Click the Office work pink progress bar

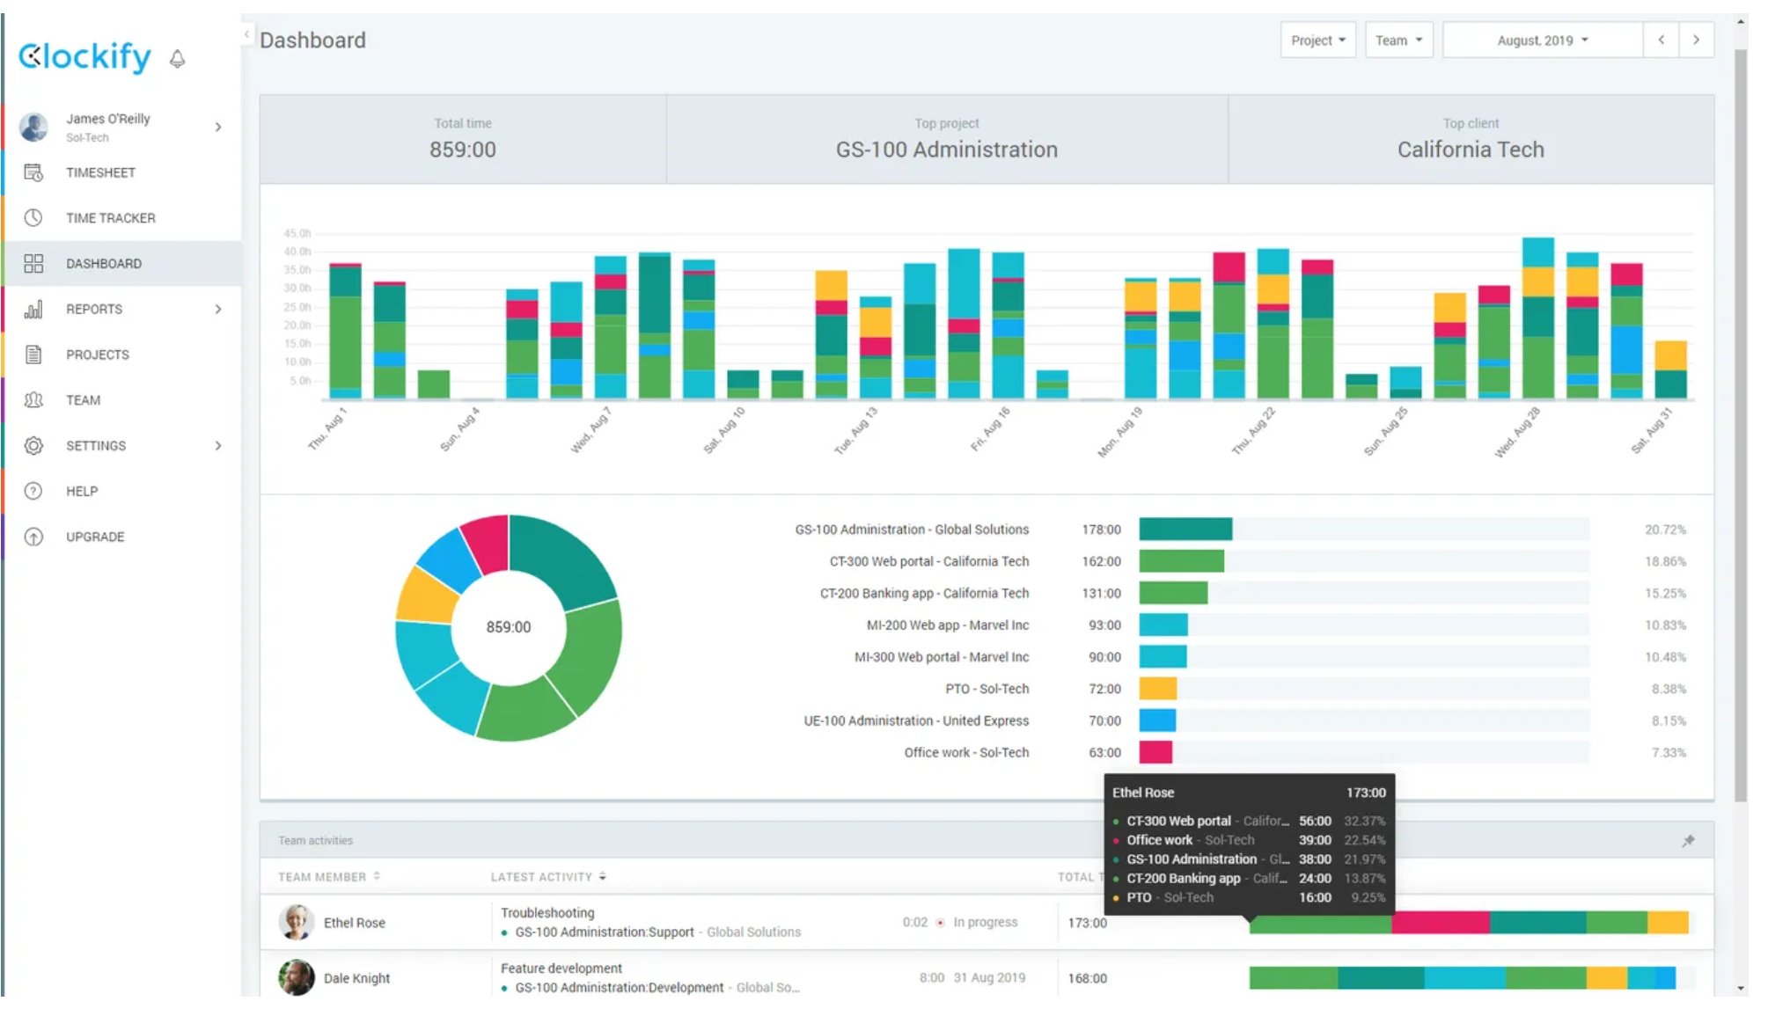[x=1155, y=752]
